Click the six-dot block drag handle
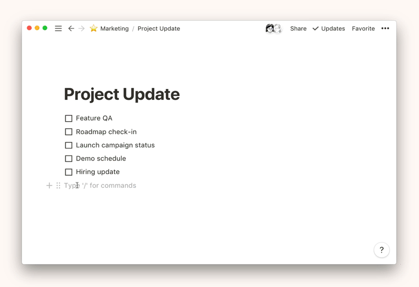419x287 pixels. tap(58, 186)
